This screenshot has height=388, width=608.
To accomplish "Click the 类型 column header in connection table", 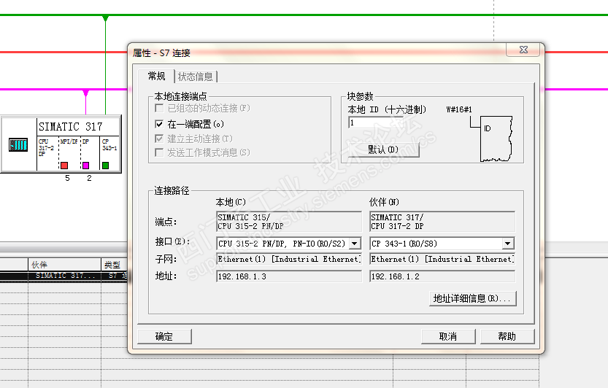I will [115, 265].
